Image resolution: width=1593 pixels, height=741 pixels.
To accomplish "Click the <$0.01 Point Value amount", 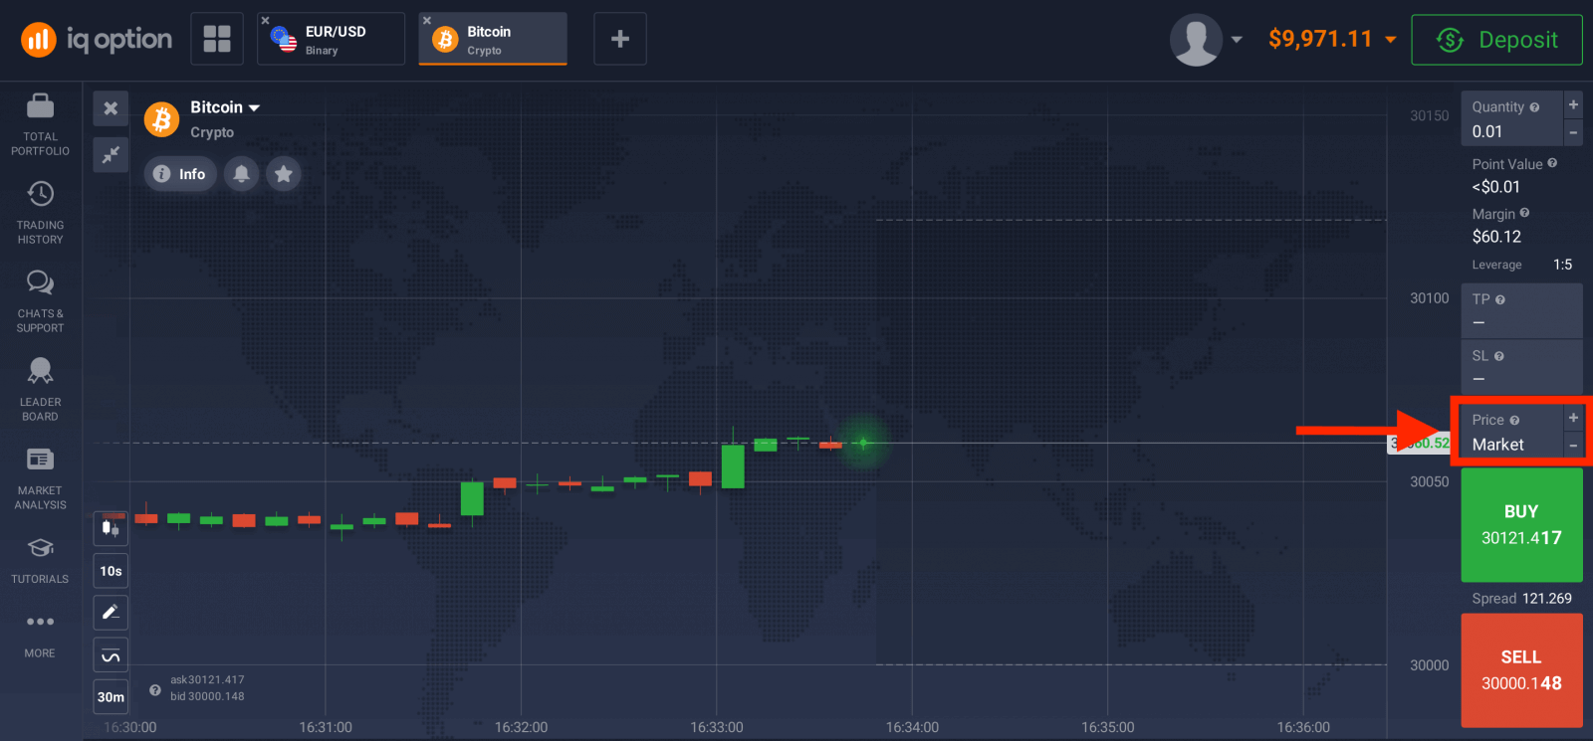I will click(1495, 187).
